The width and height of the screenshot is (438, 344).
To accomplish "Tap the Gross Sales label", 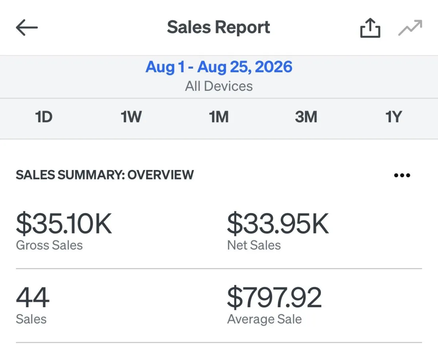I will [49, 245].
